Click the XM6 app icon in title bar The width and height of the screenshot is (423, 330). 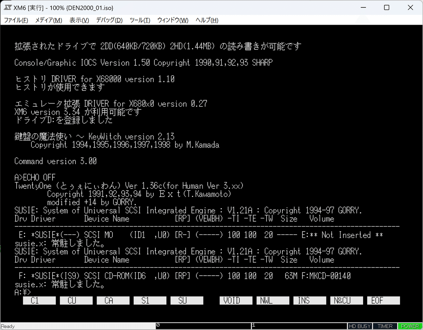coord(7,7)
